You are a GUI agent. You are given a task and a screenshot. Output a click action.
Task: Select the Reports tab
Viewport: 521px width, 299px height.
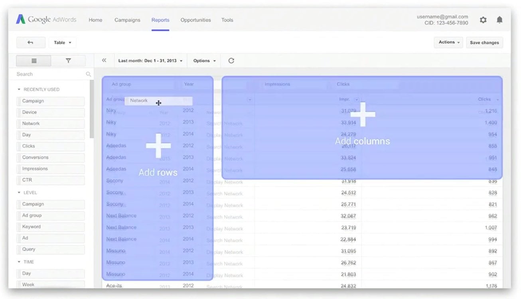(160, 20)
